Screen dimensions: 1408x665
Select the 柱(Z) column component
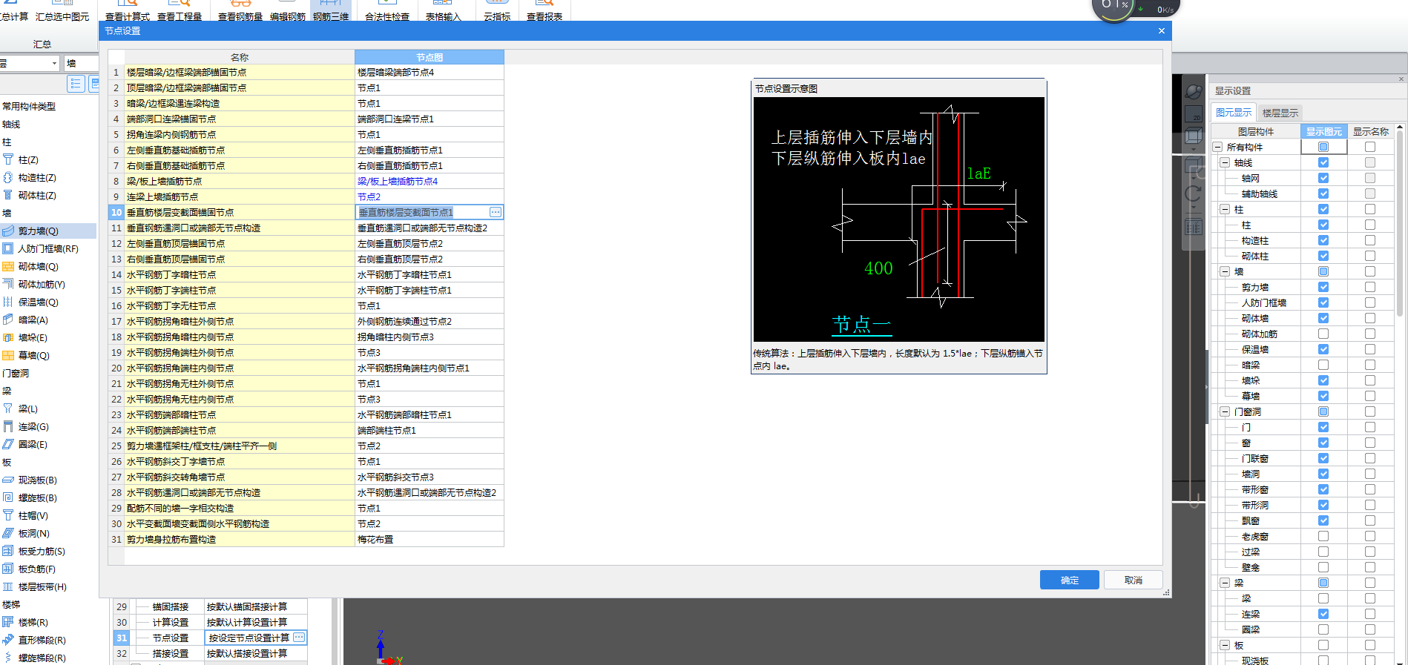pos(27,159)
